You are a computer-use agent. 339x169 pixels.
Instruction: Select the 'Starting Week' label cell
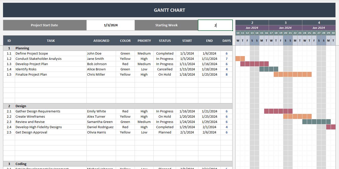pyautogui.click(x=166, y=25)
